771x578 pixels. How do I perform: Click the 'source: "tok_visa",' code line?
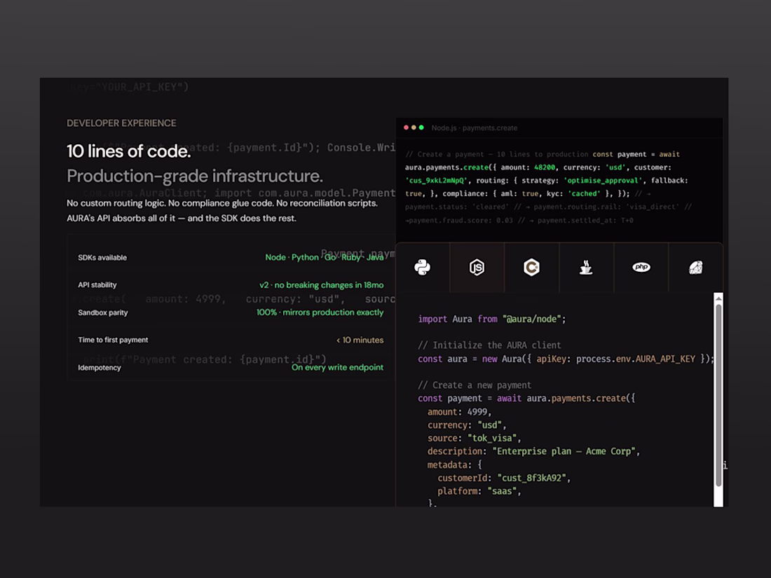[x=474, y=438]
